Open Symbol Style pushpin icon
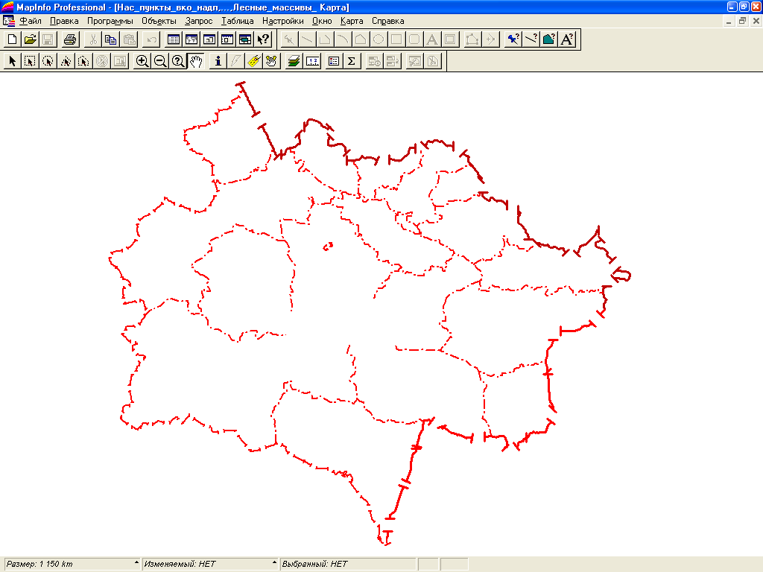 click(x=513, y=39)
